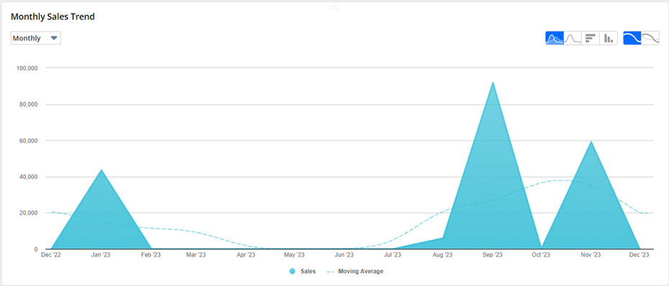Toggle the Sales series in legend
Viewport: 669px width, 286px height.
point(302,271)
